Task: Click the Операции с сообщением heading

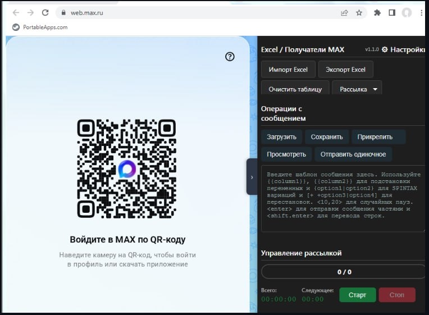Action: [x=284, y=113]
